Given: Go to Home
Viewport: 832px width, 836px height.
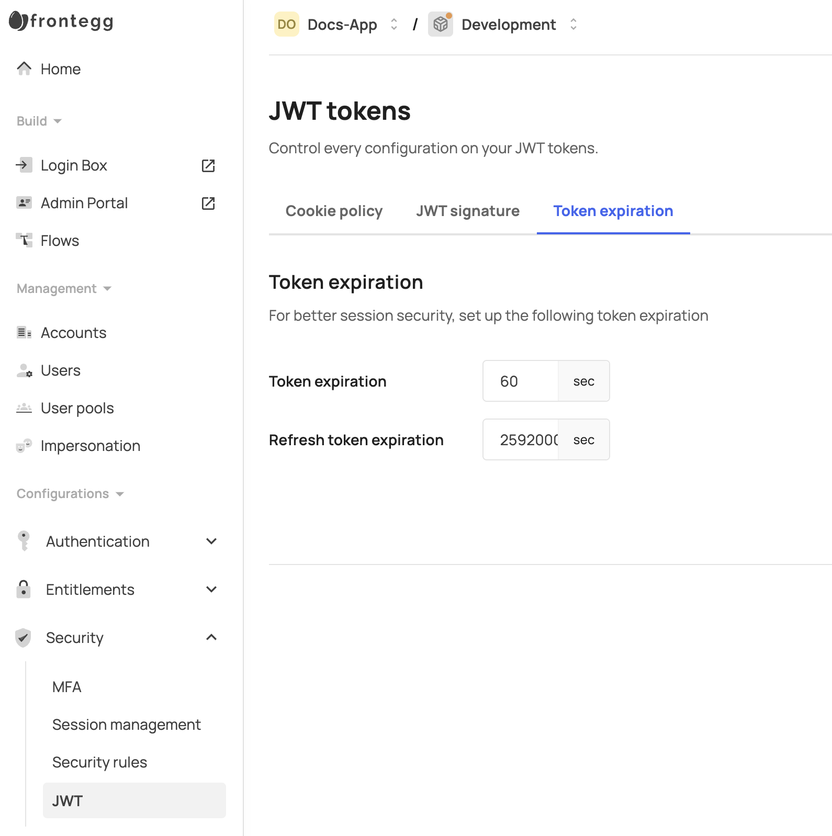Looking at the screenshot, I should (61, 69).
